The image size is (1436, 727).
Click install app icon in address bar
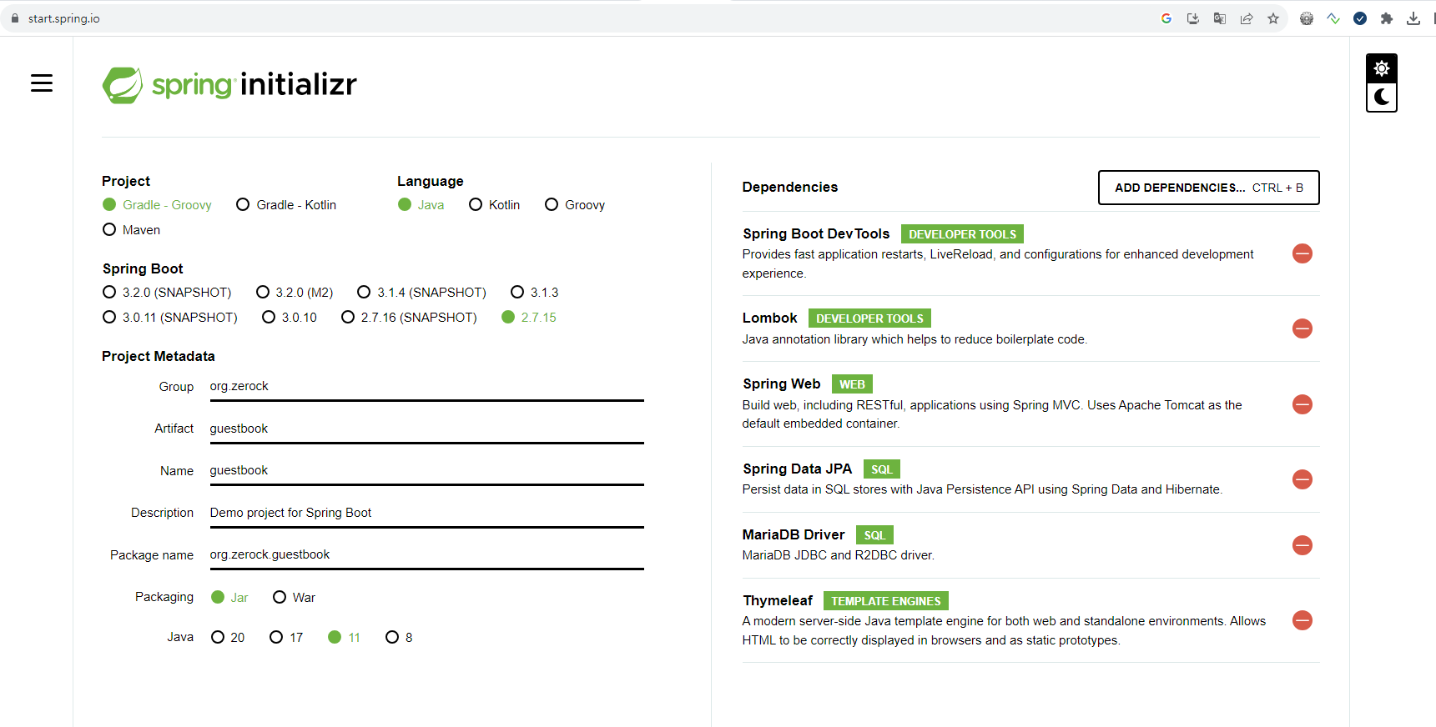click(x=1193, y=18)
